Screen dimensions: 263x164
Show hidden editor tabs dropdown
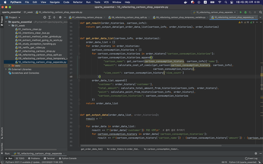coord(260,17)
